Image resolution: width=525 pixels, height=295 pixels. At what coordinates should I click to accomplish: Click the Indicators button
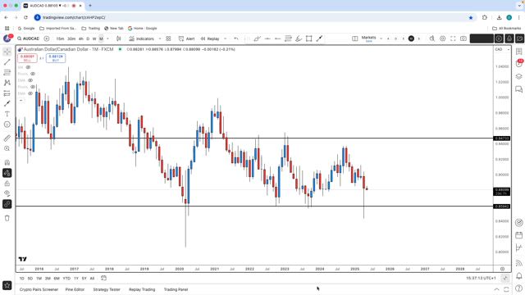[x=142, y=39]
